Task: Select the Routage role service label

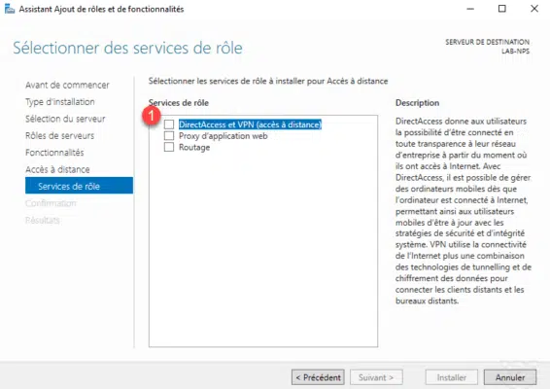Action: (194, 148)
